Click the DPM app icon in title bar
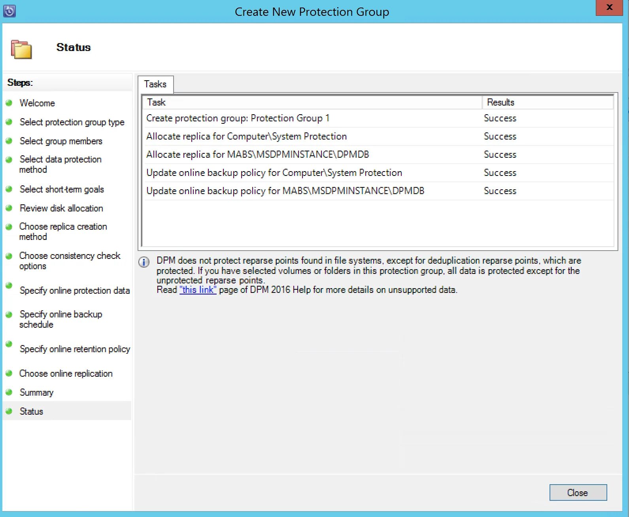 pos(9,11)
